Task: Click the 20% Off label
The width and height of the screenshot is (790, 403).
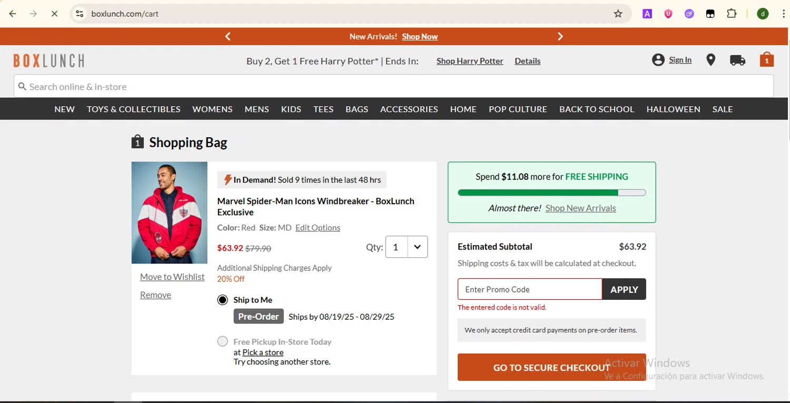Action: [231, 279]
